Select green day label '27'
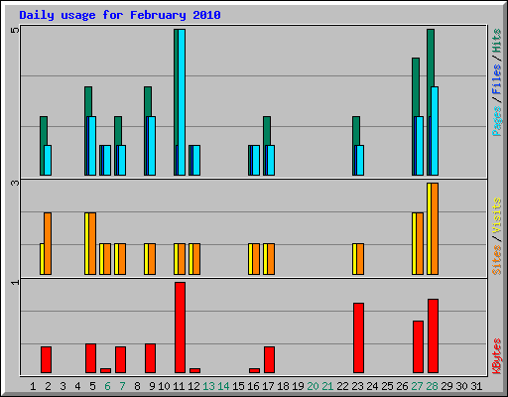The height and width of the screenshot is (397, 508). coord(417,386)
